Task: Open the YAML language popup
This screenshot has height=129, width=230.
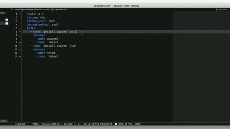Action: pyautogui.click(x=36, y=124)
